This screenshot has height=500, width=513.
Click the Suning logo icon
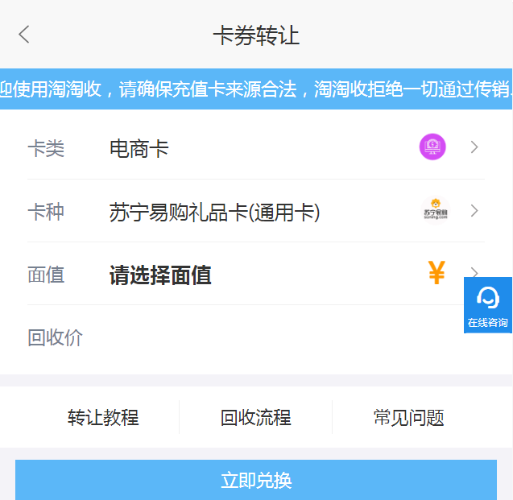[x=435, y=211]
